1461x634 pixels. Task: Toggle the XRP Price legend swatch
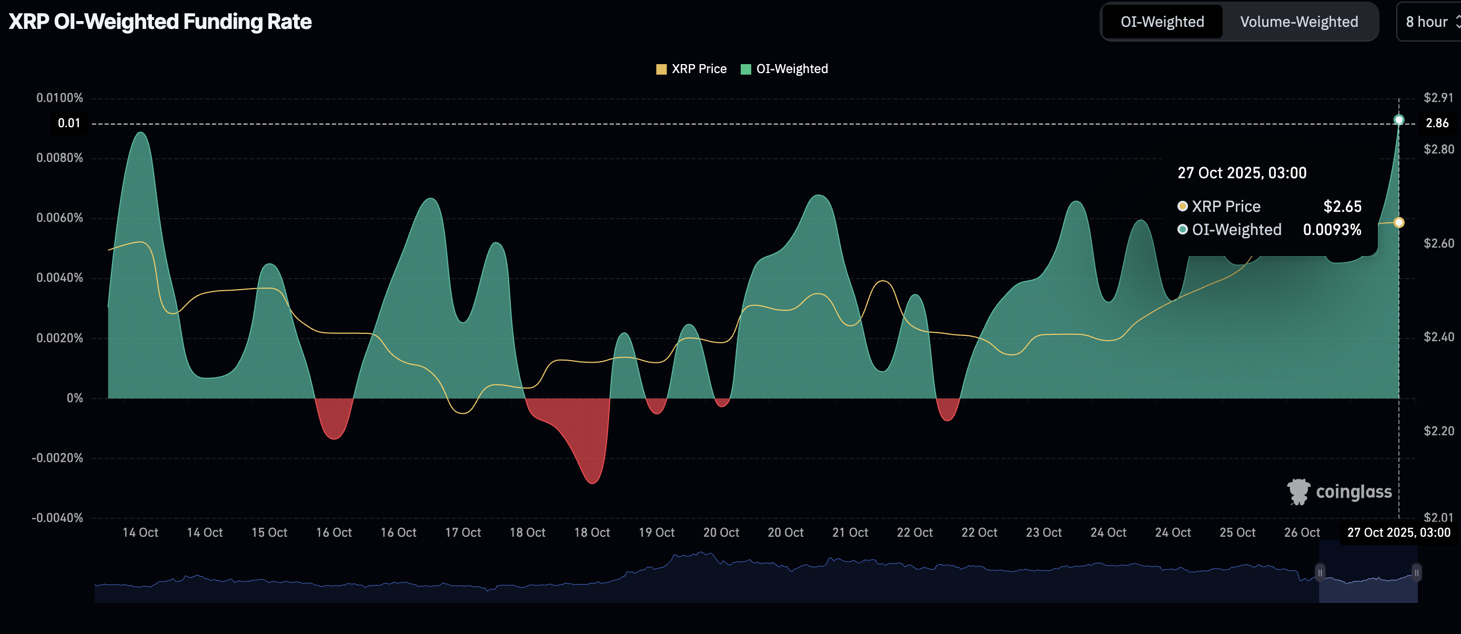point(661,69)
